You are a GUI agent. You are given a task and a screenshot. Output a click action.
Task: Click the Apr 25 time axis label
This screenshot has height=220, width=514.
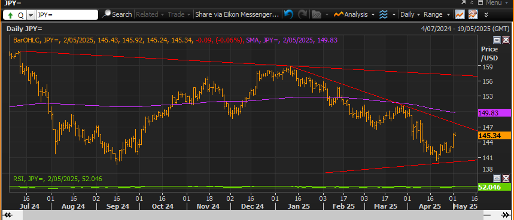[x=430, y=207]
